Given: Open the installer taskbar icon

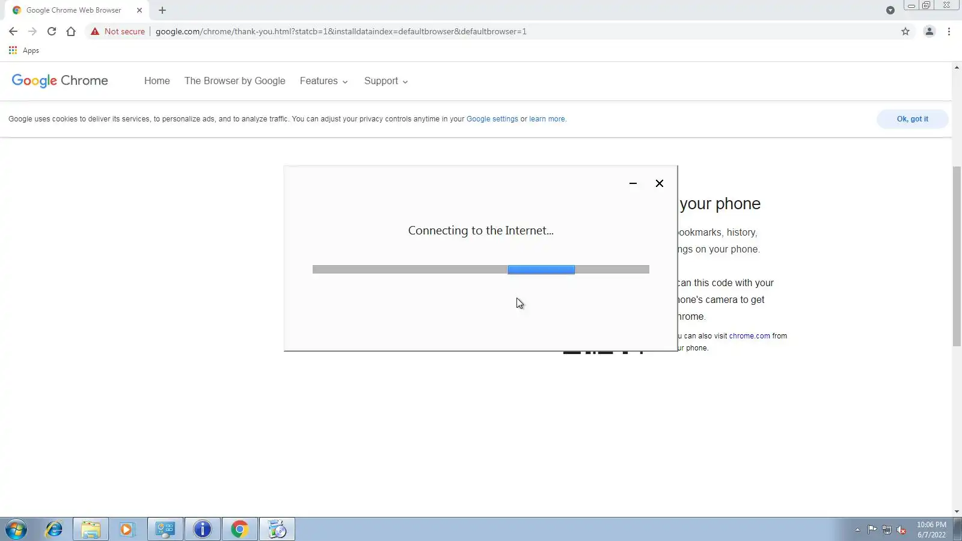Looking at the screenshot, I should (x=277, y=529).
